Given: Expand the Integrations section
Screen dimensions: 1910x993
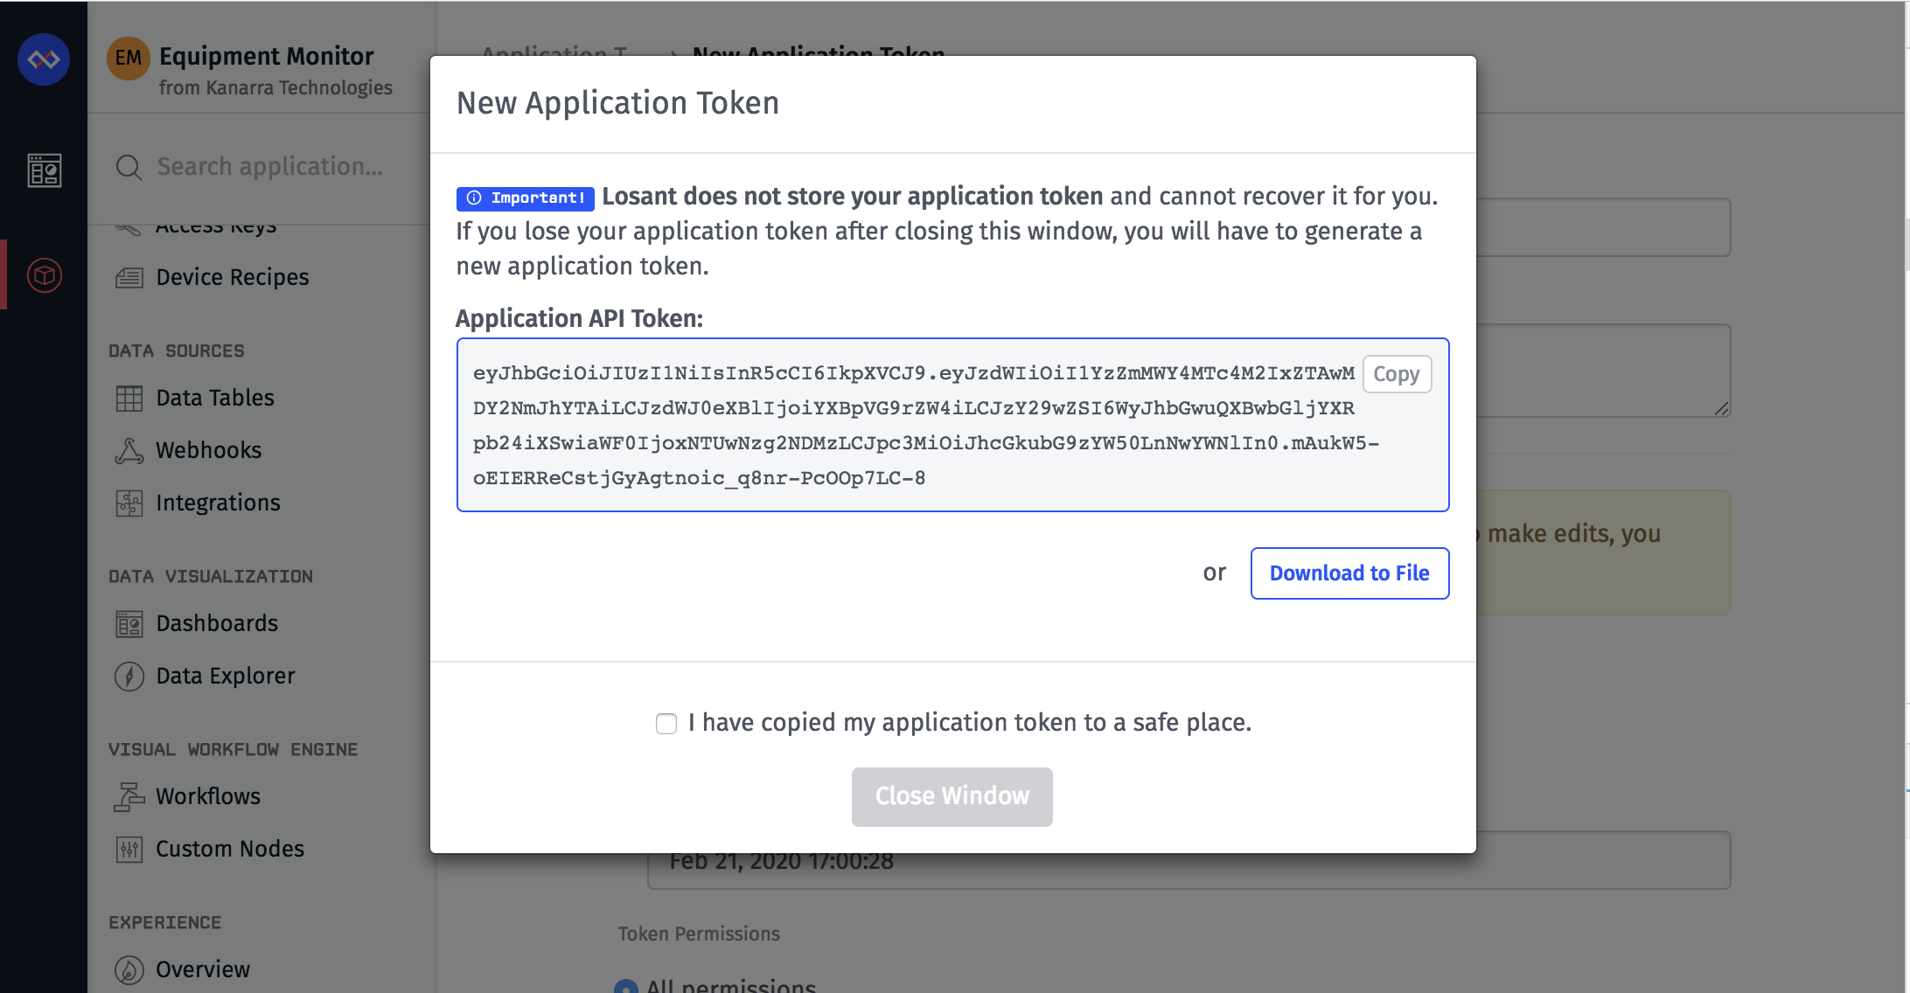Looking at the screenshot, I should pyautogui.click(x=219, y=502).
